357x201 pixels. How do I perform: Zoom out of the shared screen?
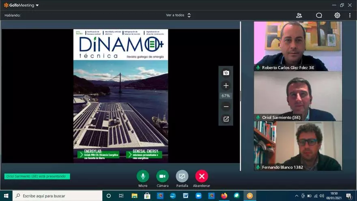(x=226, y=107)
